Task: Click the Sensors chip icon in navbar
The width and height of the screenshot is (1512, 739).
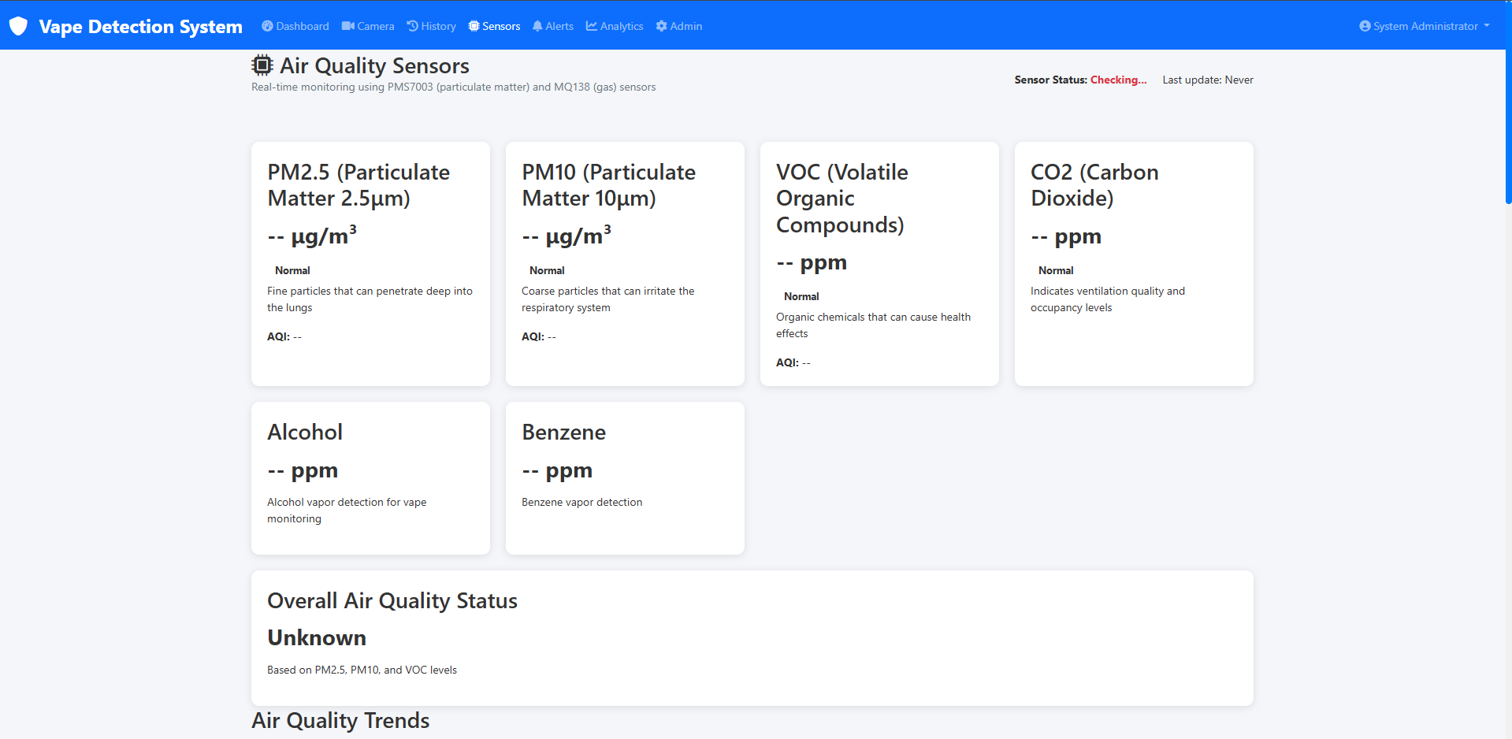Action: [x=474, y=26]
